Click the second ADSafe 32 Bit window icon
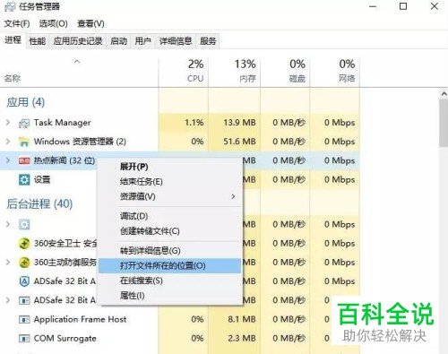 coord(24,300)
